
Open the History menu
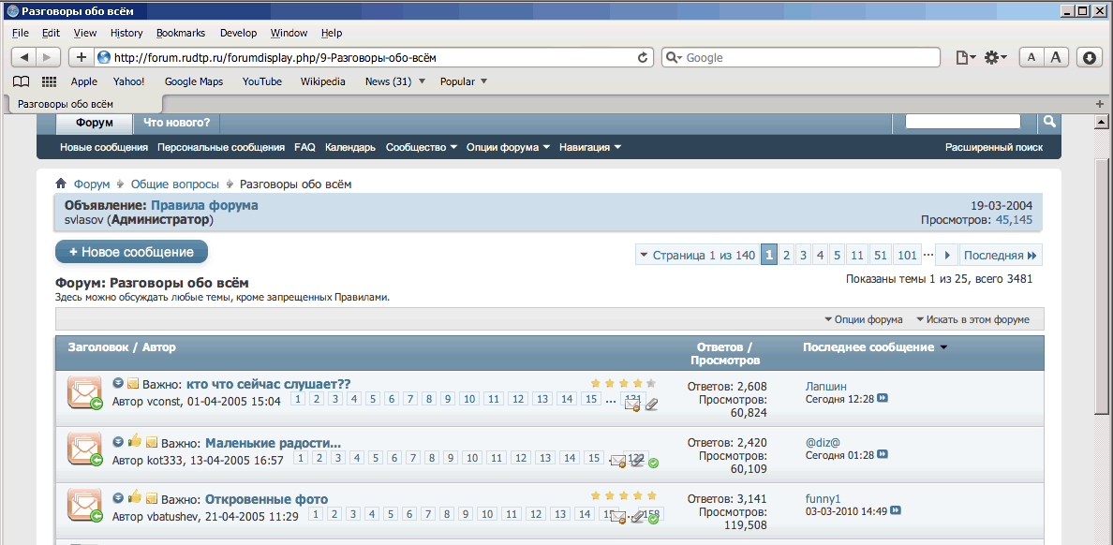pos(126,33)
